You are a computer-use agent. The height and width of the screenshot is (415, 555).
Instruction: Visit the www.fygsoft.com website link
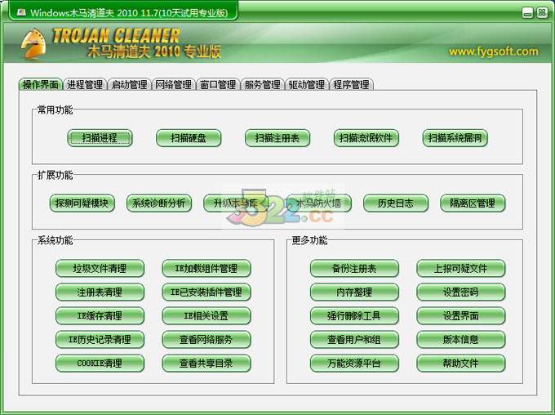pyautogui.click(x=494, y=51)
